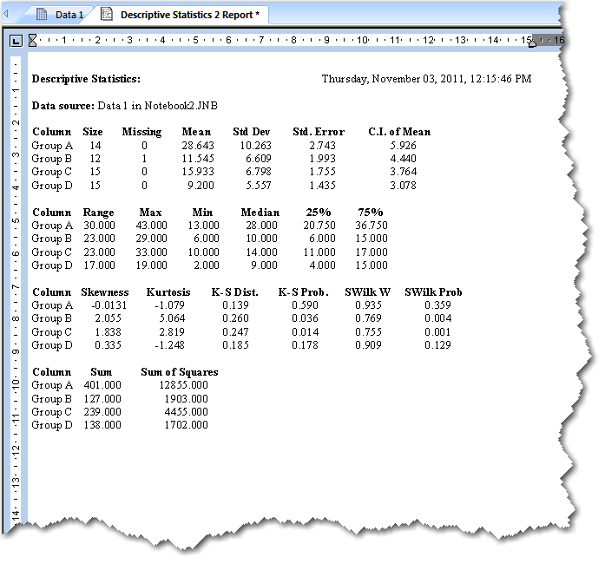The width and height of the screenshot is (605, 563).
Task: Click the K-S Prob. column header
Action: (303, 292)
